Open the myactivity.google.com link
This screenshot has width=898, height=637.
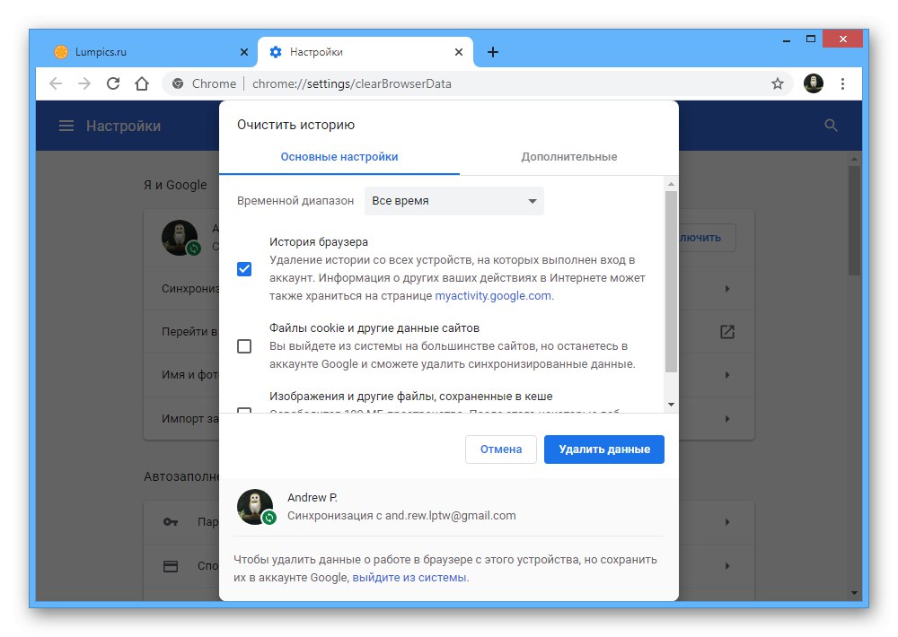[495, 294]
